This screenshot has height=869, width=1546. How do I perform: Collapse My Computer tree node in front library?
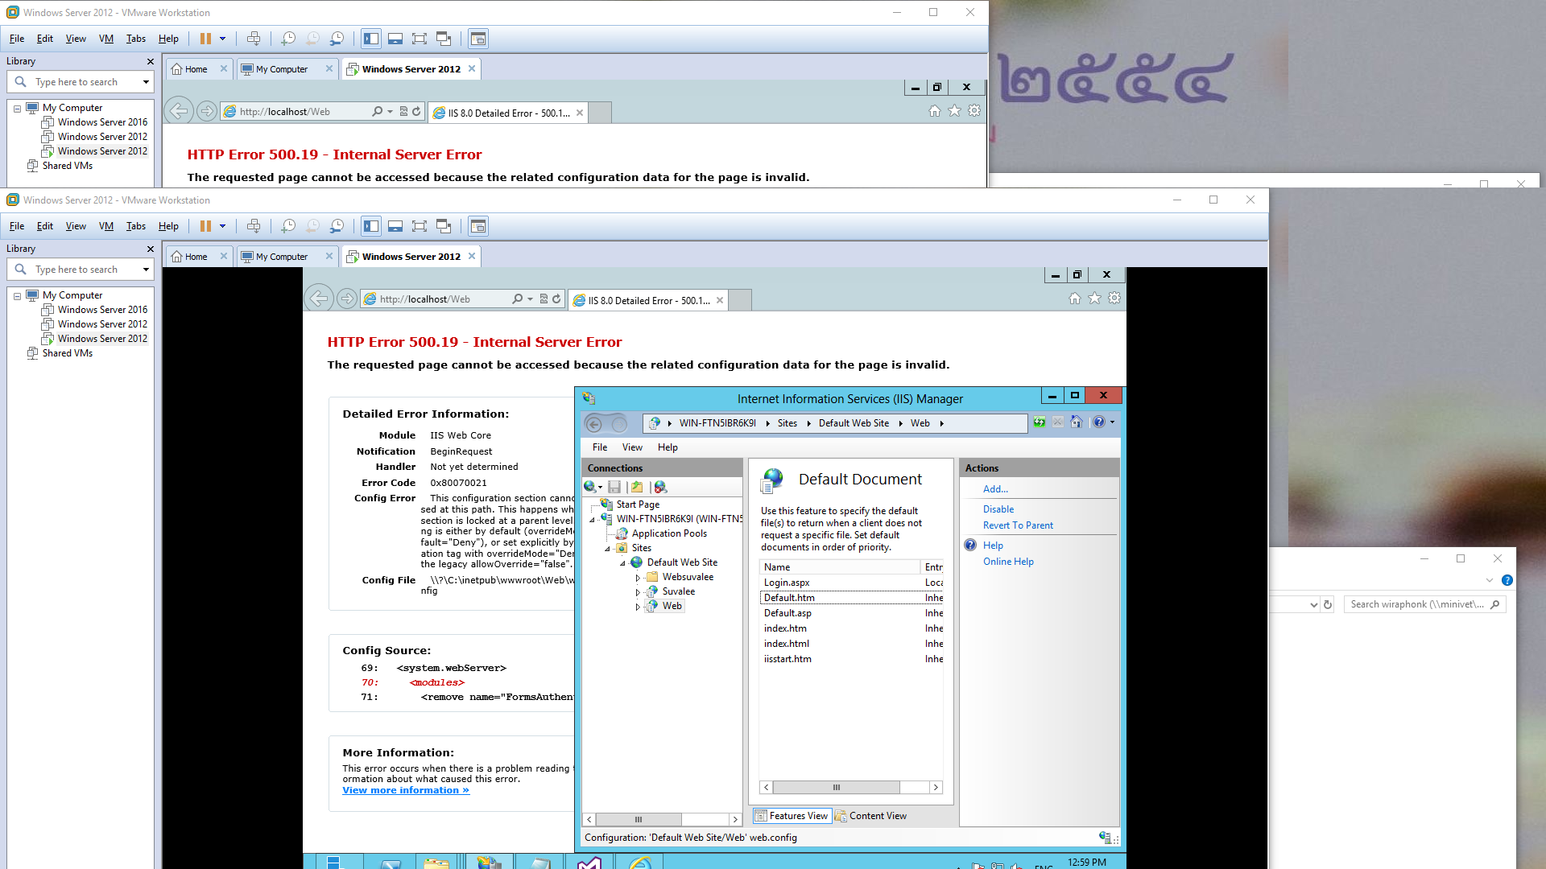(x=18, y=295)
